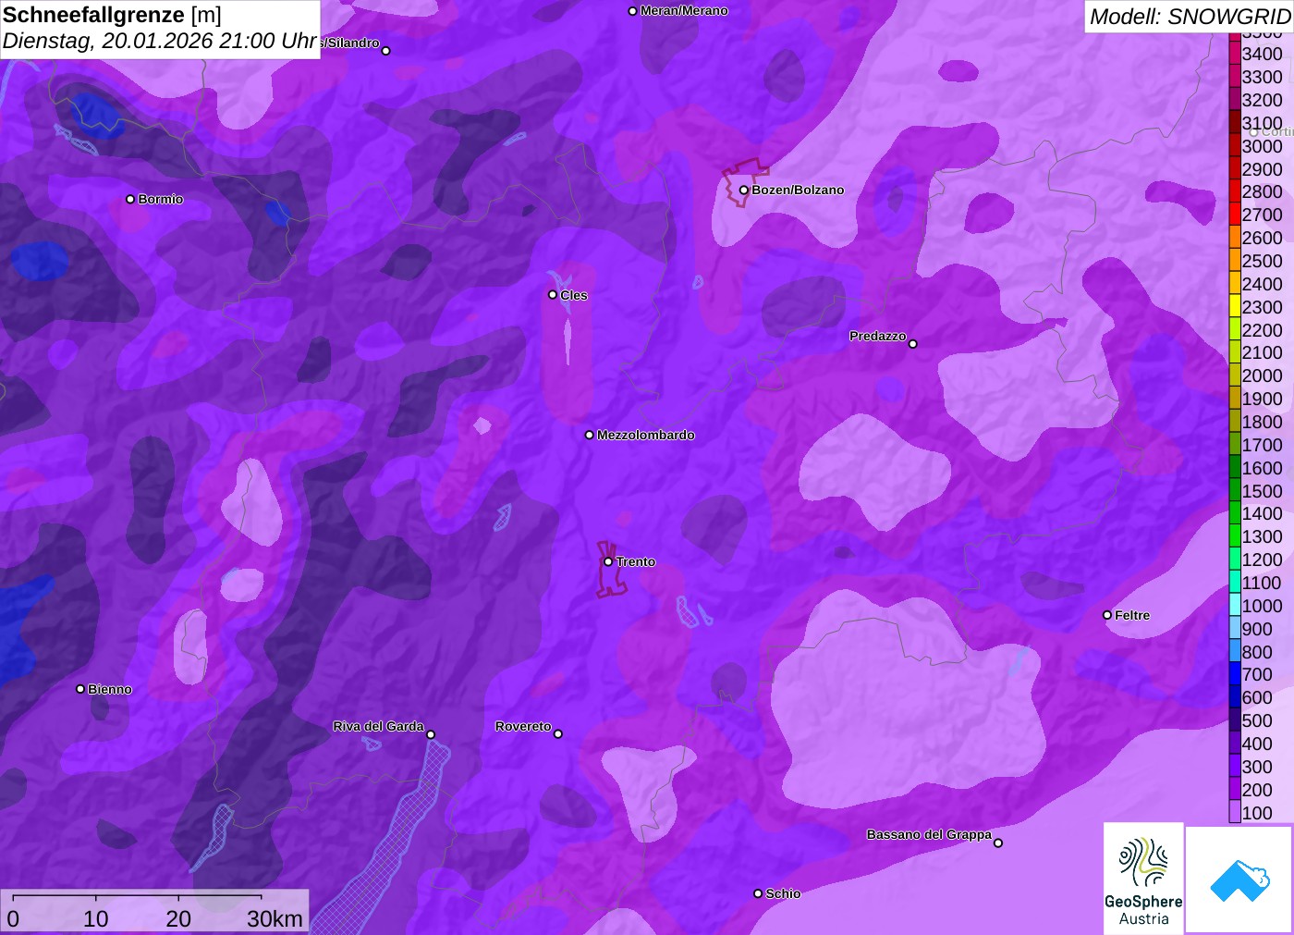Select the Bozen/Bolzano location marker
This screenshot has width=1294, height=935.
click(x=743, y=191)
